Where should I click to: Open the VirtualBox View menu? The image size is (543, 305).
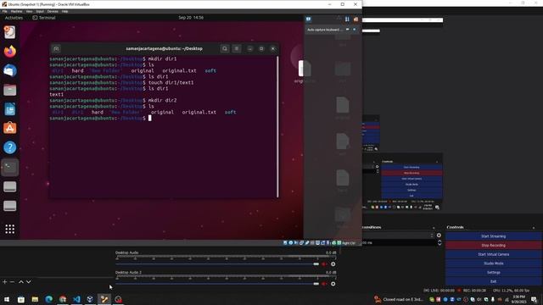click(29, 11)
